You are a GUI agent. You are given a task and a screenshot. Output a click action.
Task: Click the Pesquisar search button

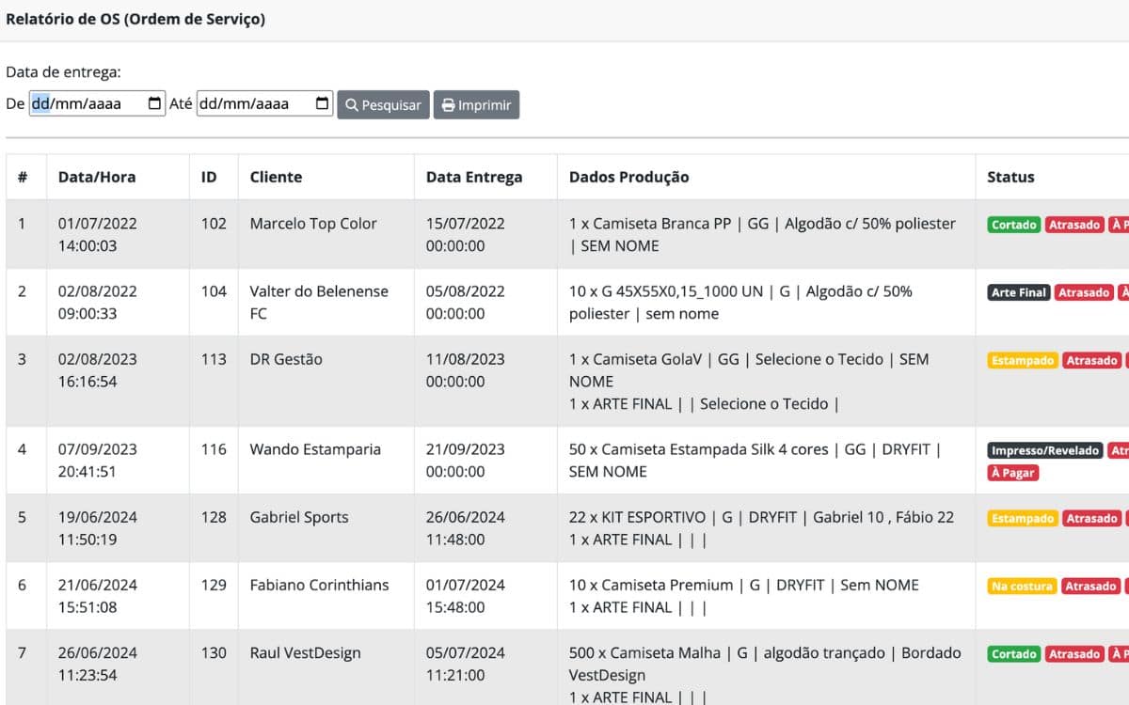[383, 104]
